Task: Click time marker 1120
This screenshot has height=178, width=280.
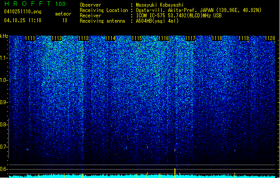Action: click(x=270, y=38)
